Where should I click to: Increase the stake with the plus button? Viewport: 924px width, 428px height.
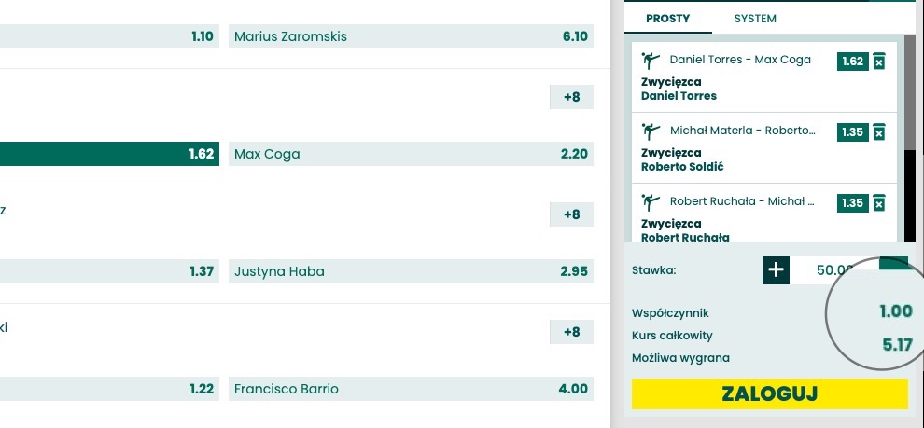pyautogui.click(x=776, y=270)
